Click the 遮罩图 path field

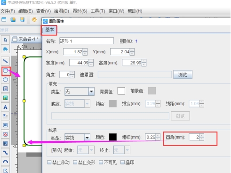pos(135,74)
